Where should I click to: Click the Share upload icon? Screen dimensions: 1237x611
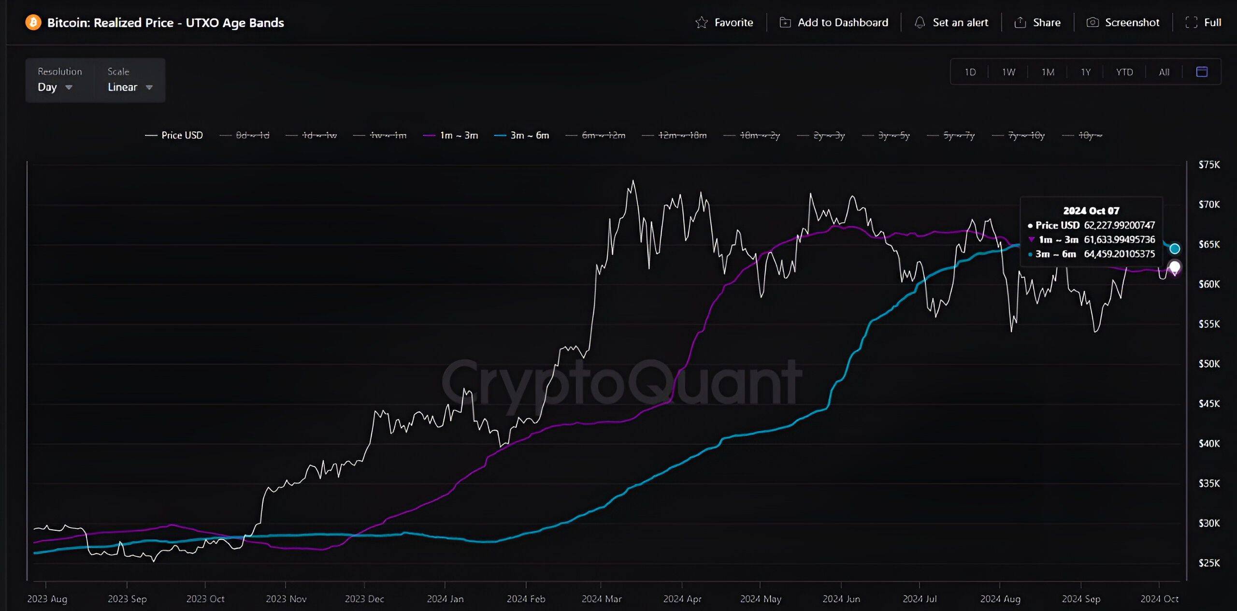pyautogui.click(x=1020, y=23)
